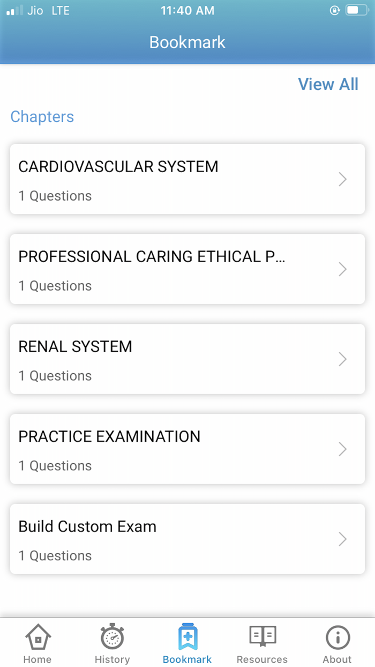Open History via the stopwatch icon
Image resolution: width=375 pixels, height=667 pixels.
pyautogui.click(x=112, y=639)
